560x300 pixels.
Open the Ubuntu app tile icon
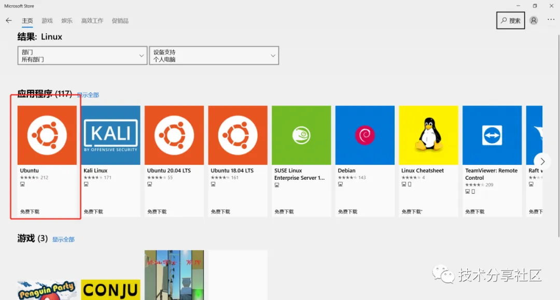(47, 135)
